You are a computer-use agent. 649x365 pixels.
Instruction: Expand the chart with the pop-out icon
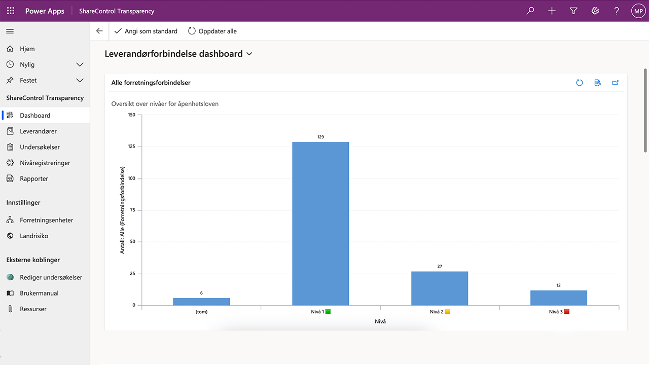point(615,83)
